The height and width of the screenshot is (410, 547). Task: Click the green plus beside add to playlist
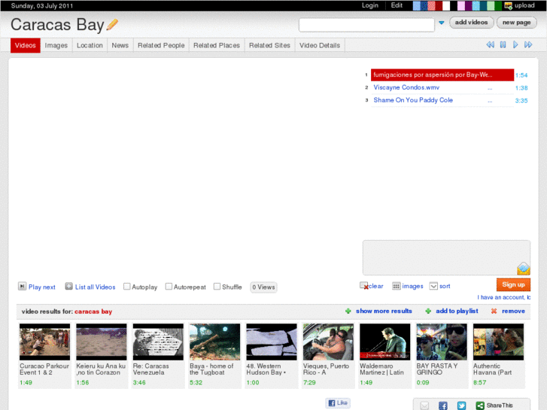(428, 311)
